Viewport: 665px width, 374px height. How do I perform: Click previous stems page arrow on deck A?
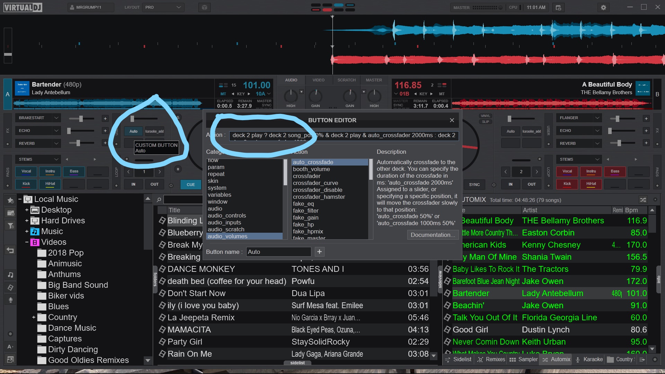[67, 159]
